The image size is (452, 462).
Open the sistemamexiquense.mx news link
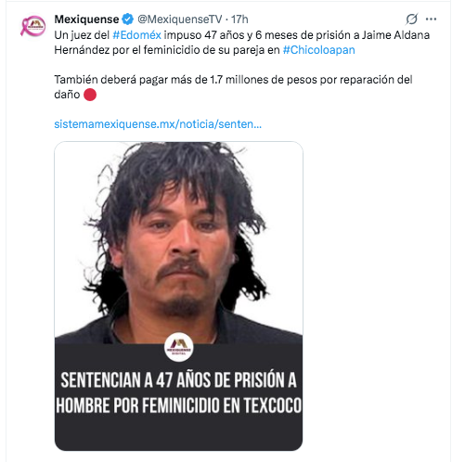158,124
